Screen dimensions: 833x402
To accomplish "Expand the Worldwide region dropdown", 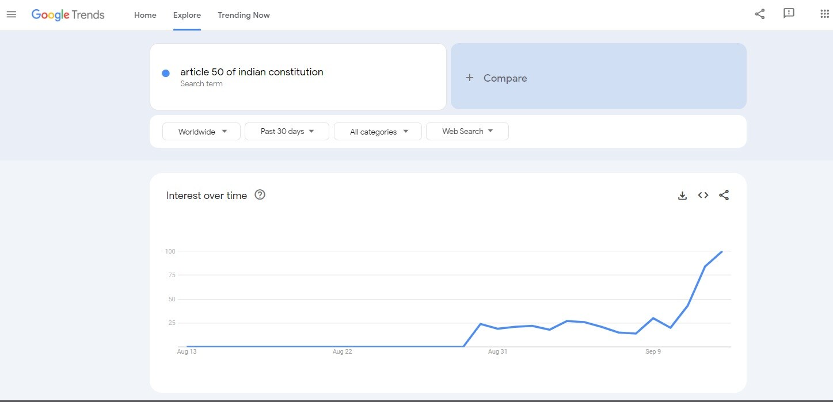I will [x=202, y=132].
